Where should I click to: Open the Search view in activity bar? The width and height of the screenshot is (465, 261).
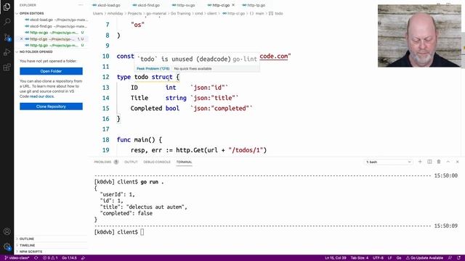click(7, 22)
